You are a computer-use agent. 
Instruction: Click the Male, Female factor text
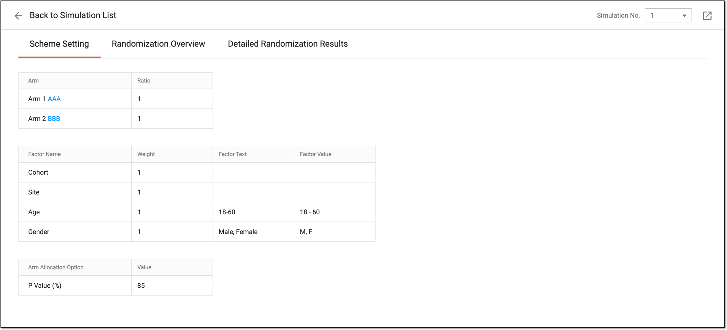[x=238, y=232]
